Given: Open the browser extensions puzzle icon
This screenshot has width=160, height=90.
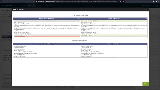Looking at the screenshot, I should [x=156, y=2].
